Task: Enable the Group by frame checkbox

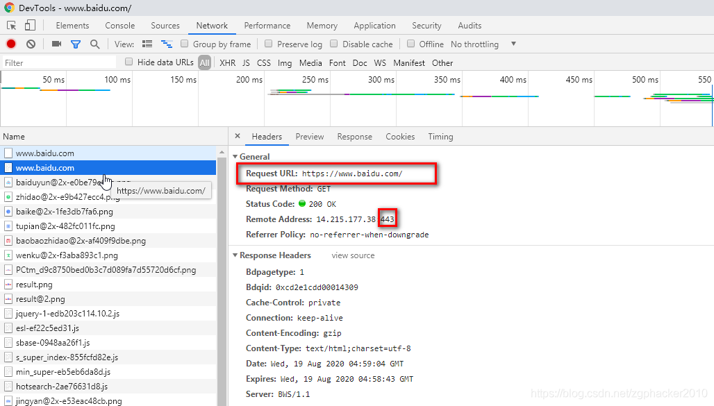Action: tap(185, 44)
